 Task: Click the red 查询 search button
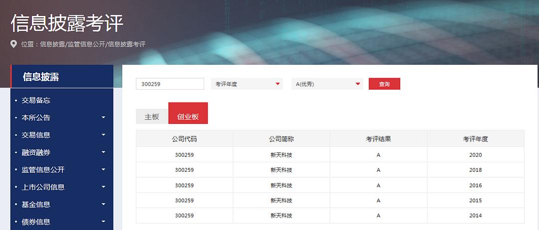384,84
